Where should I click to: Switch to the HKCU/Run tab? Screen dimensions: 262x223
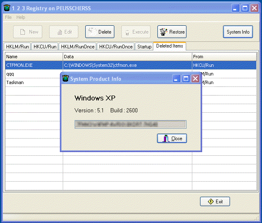coord(45,47)
